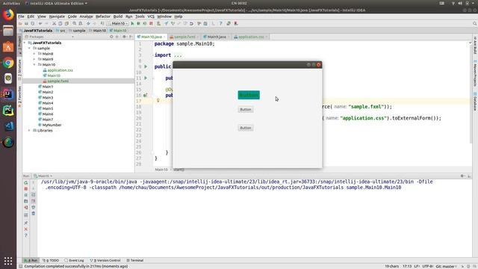Open Search Everywhere magnifier at top right

click(475, 23)
